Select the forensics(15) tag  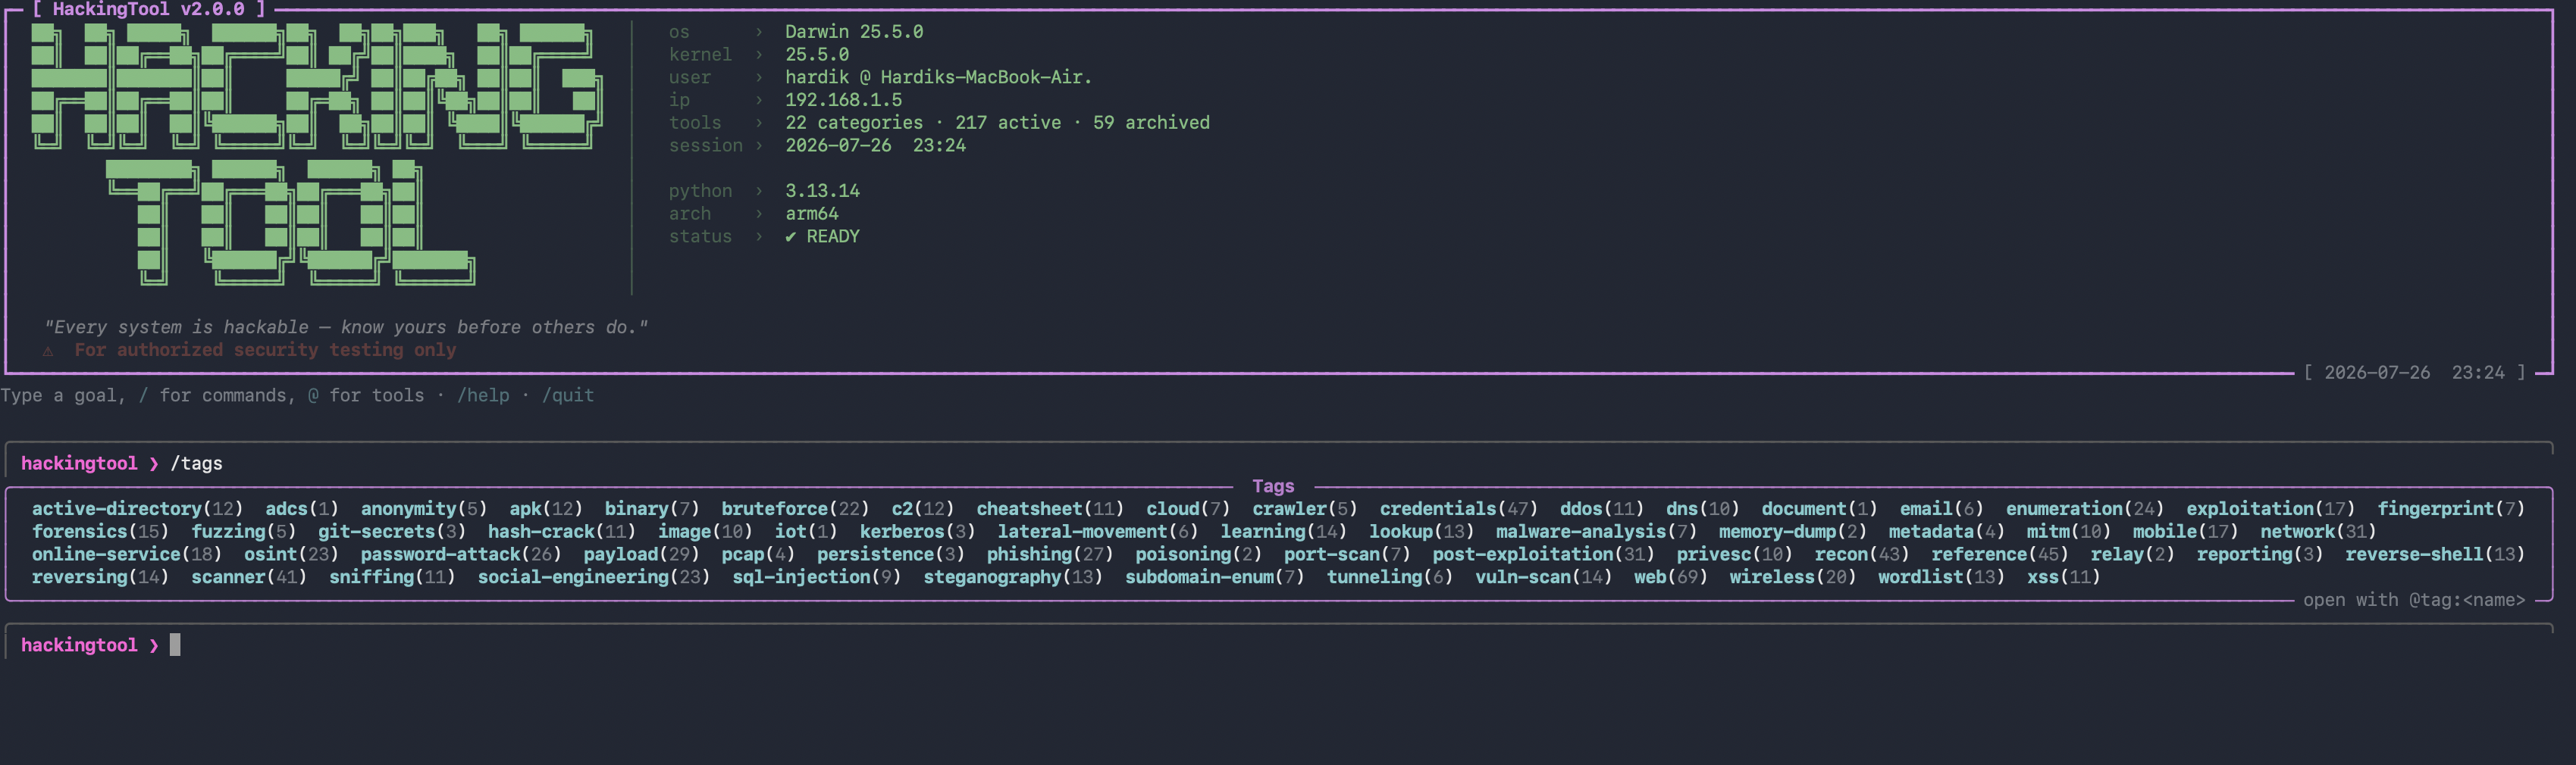coord(100,531)
